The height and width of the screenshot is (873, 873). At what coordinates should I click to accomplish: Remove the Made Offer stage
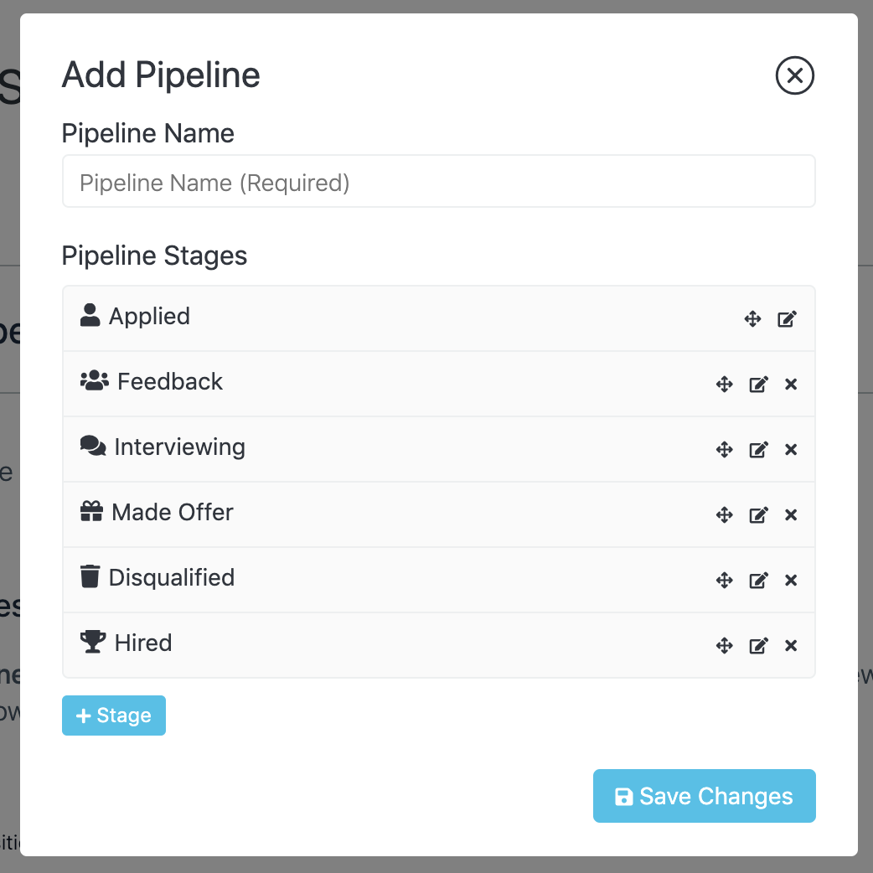click(790, 515)
